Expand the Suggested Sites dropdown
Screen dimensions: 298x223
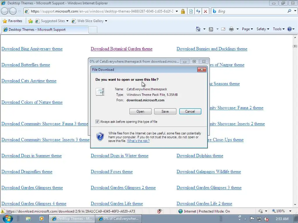coord(67,21)
